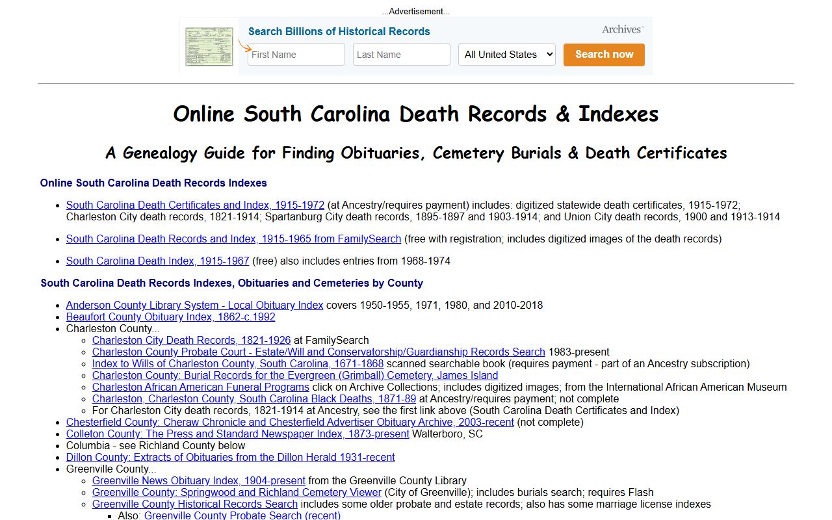Open Index to Wills of Charleston County
The height and width of the screenshot is (520, 832).
238,363
